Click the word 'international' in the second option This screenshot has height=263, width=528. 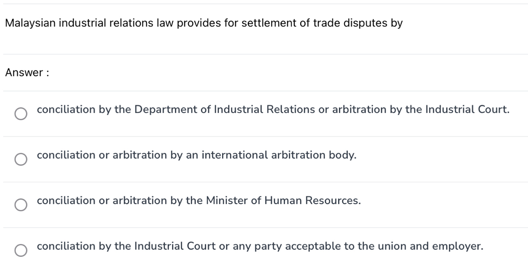point(235,155)
